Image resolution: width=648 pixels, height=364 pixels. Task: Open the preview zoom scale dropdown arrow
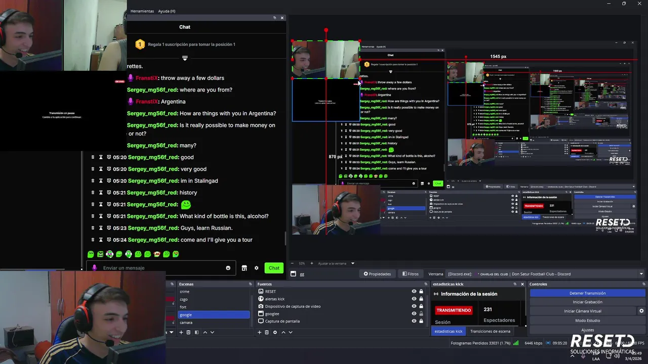[353, 263]
